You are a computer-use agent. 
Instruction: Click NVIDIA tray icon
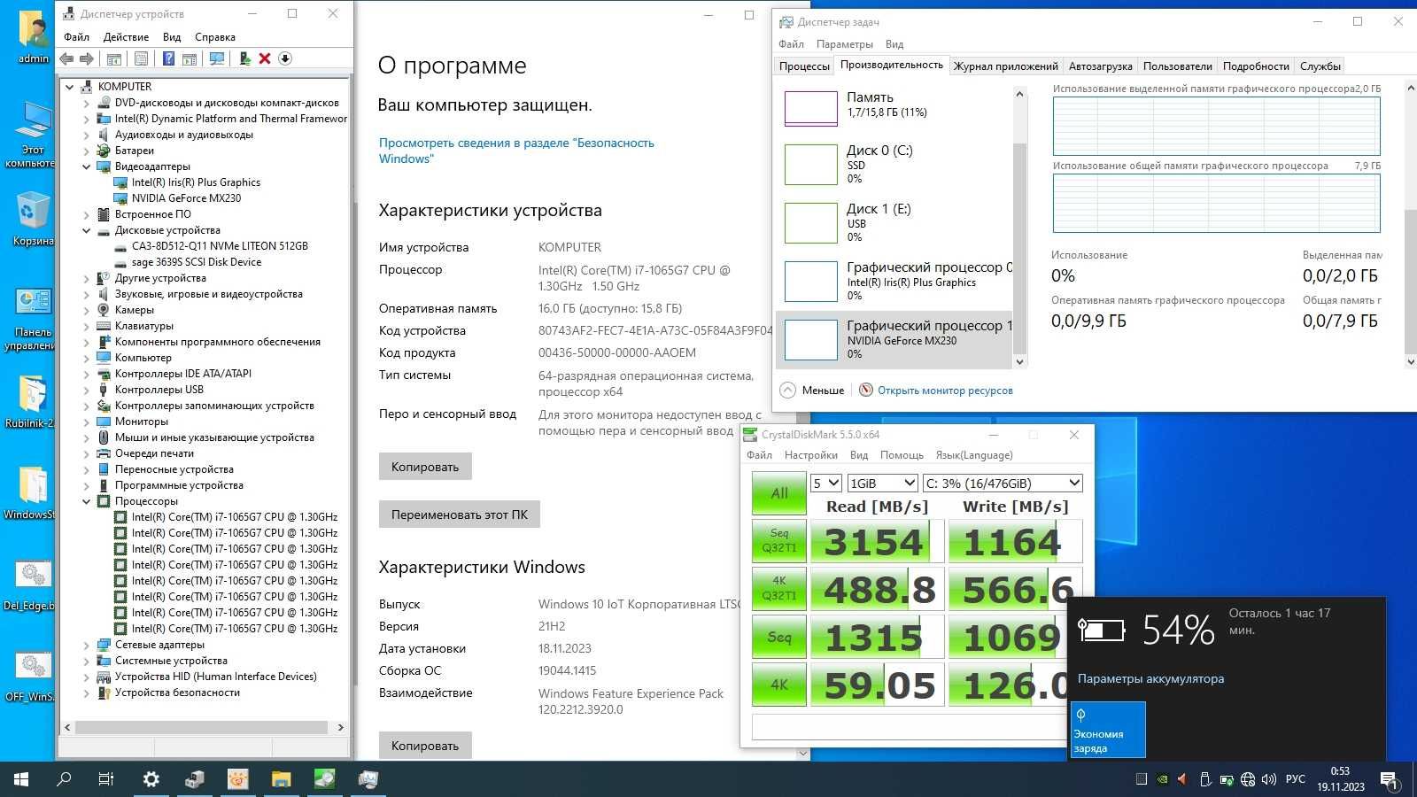(1162, 779)
